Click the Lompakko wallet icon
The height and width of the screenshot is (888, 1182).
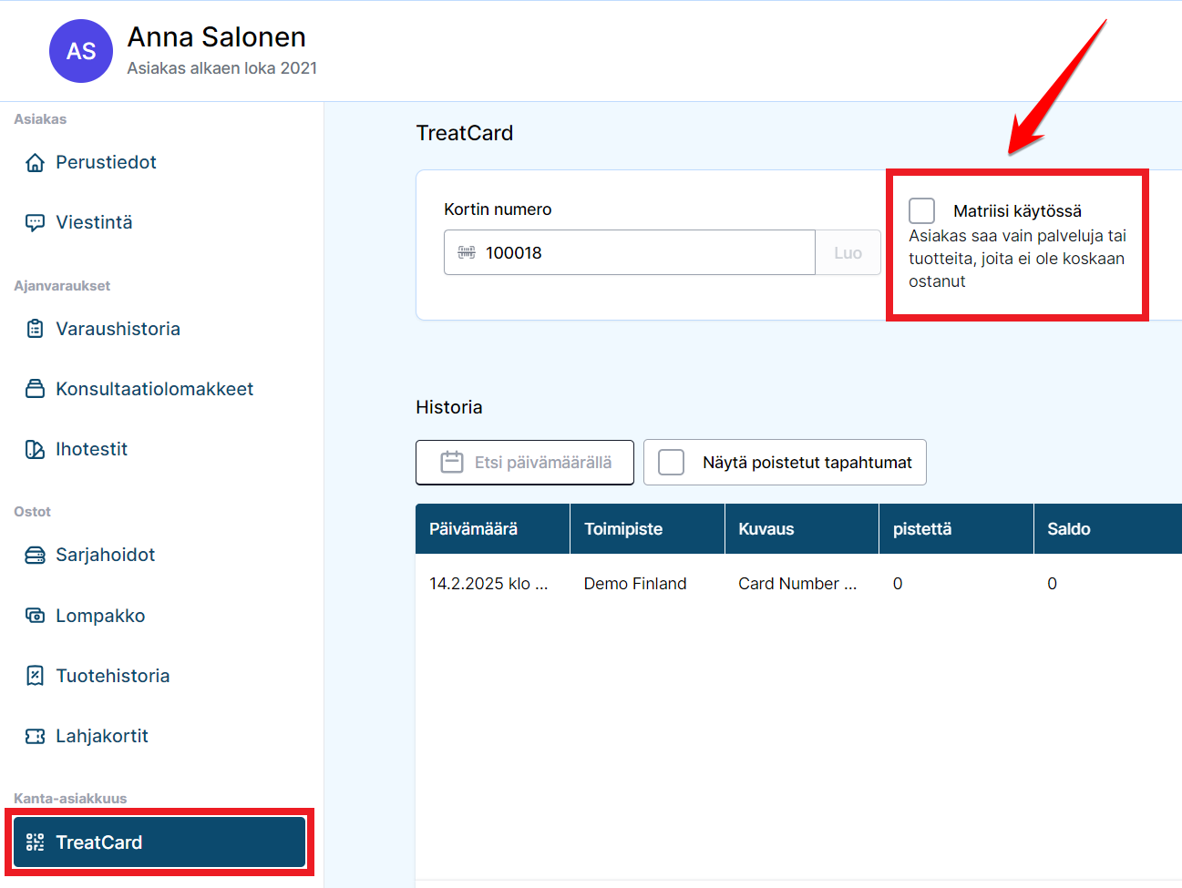click(x=35, y=616)
